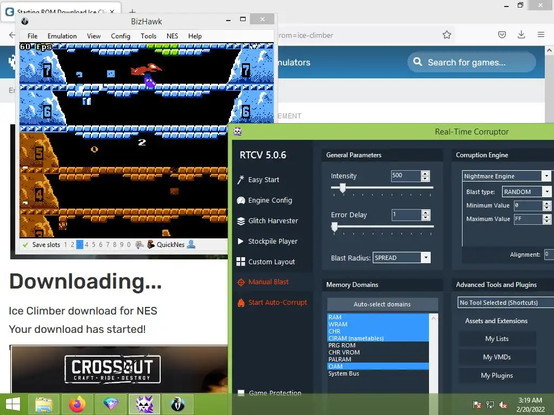The width and height of the screenshot is (554, 415).
Task: Click the Intensity slider handle
Action: coord(342,188)
